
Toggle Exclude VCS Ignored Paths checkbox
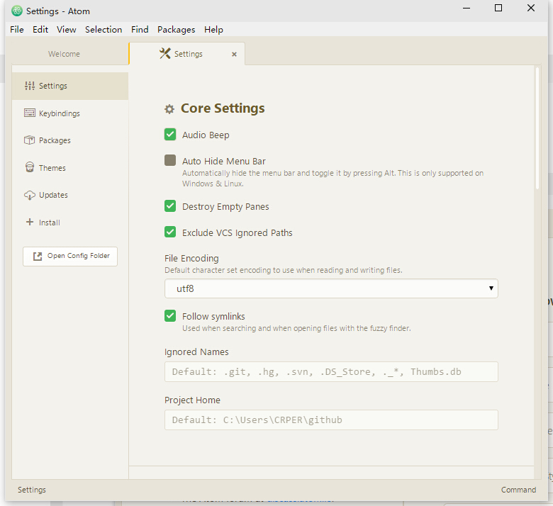(170, 232)
